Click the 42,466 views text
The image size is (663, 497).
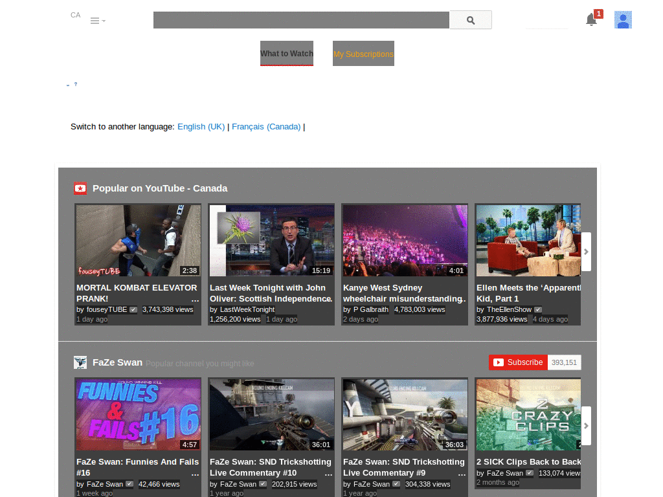pos(159,484)
